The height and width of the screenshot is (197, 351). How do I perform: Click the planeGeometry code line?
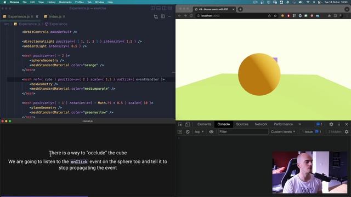46,108
